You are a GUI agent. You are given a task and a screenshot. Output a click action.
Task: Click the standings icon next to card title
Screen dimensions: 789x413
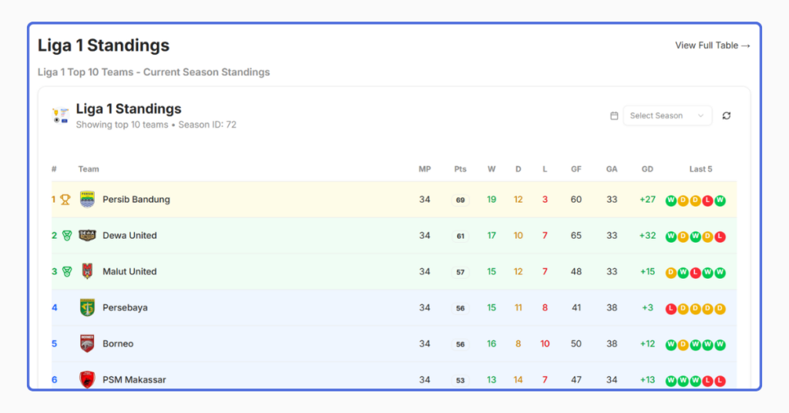tap(60, 116)
